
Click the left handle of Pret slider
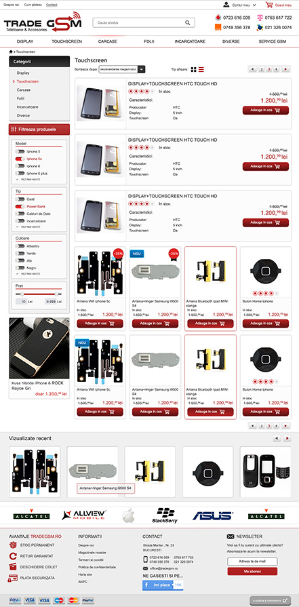(22, 294)
